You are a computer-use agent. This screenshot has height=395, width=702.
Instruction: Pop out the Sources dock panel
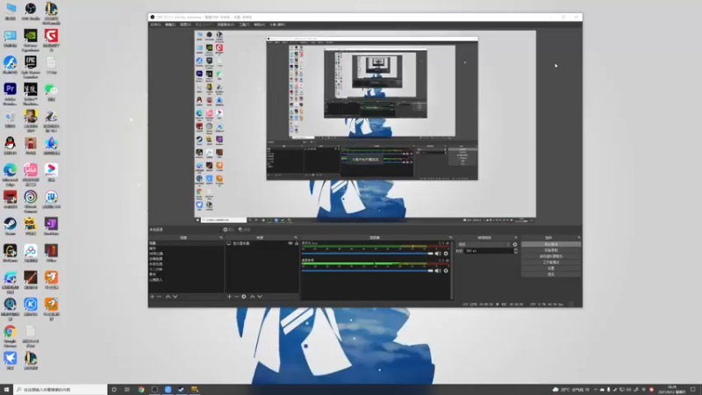click(x=296, y=238)
